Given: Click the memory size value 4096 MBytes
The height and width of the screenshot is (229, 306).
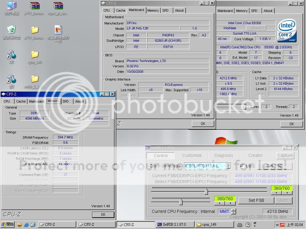Looking at the screenshot, I should [x=35, y=118].
